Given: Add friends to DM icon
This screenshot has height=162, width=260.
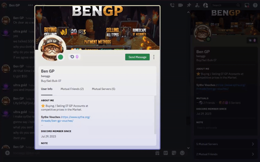Looking at the screenshot, I should coord(197,5).
